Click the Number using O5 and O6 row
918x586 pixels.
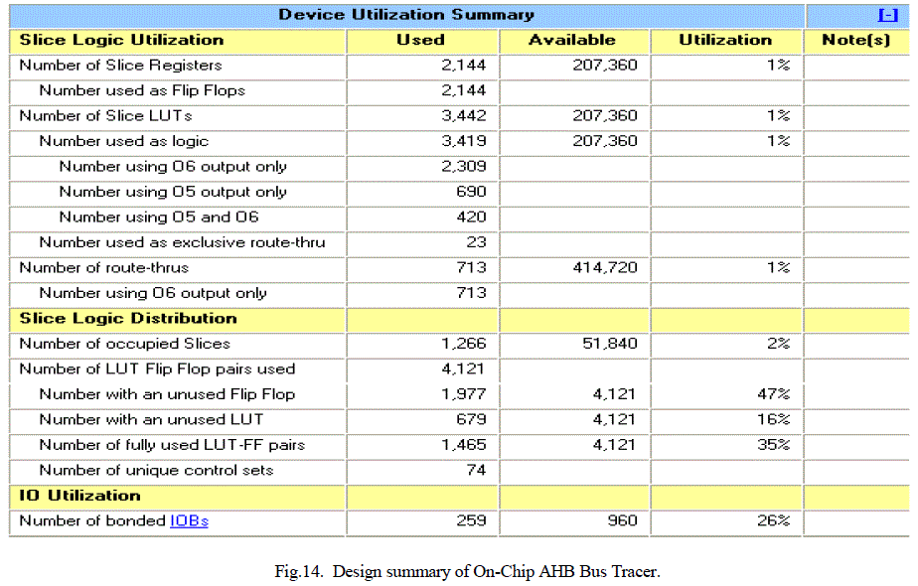point(159,217)
